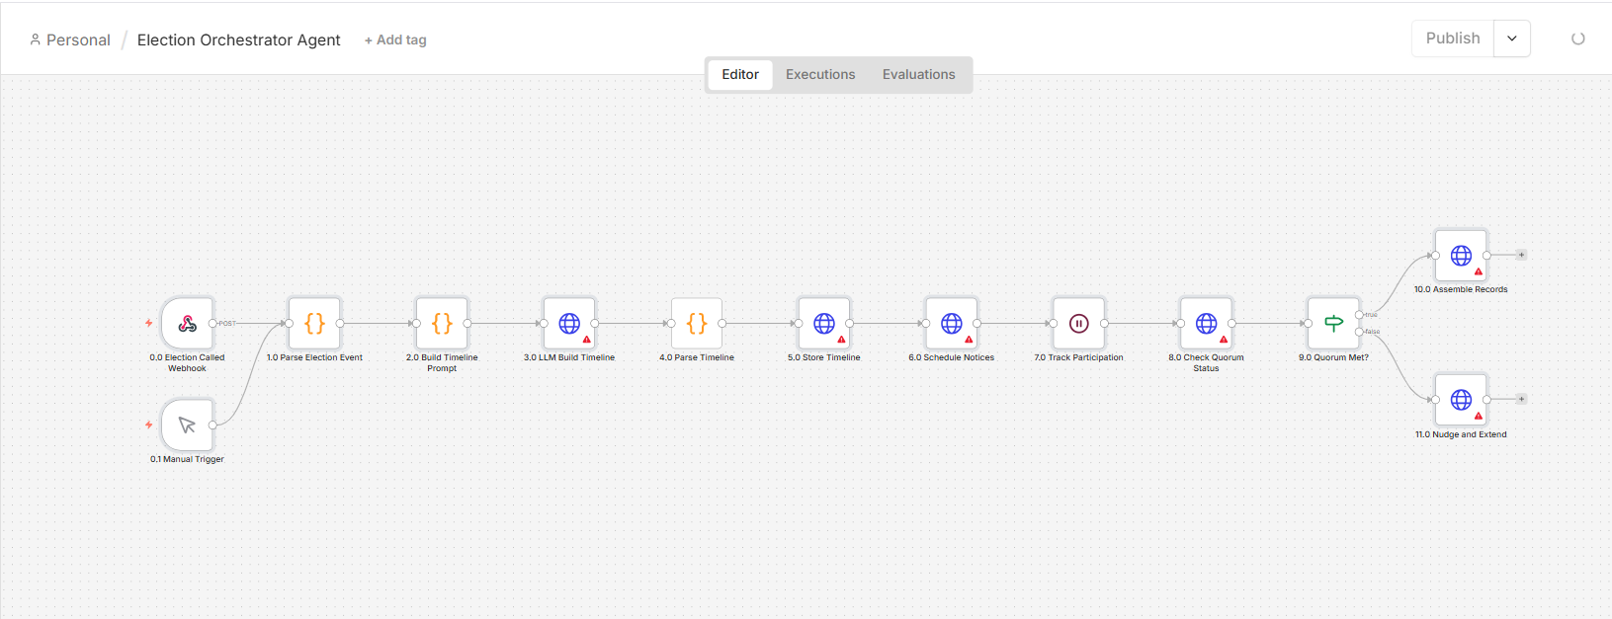Select the Manual Trigger node icon
The height and width of the screenshot is (619, 1612).
187,426
